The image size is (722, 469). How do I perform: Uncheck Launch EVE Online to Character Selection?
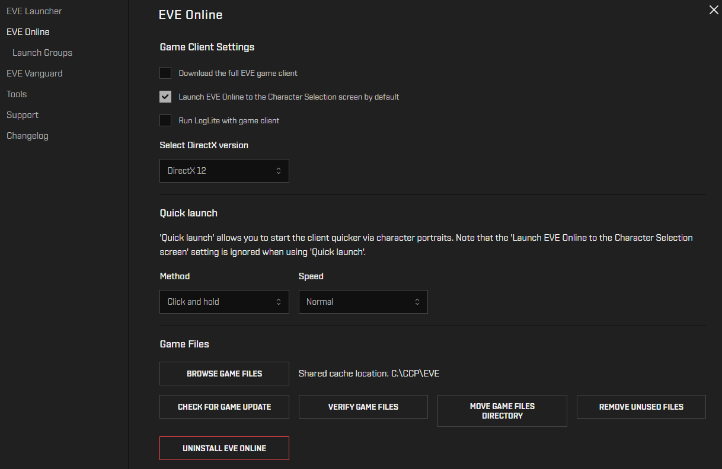(x=165, y=97)
